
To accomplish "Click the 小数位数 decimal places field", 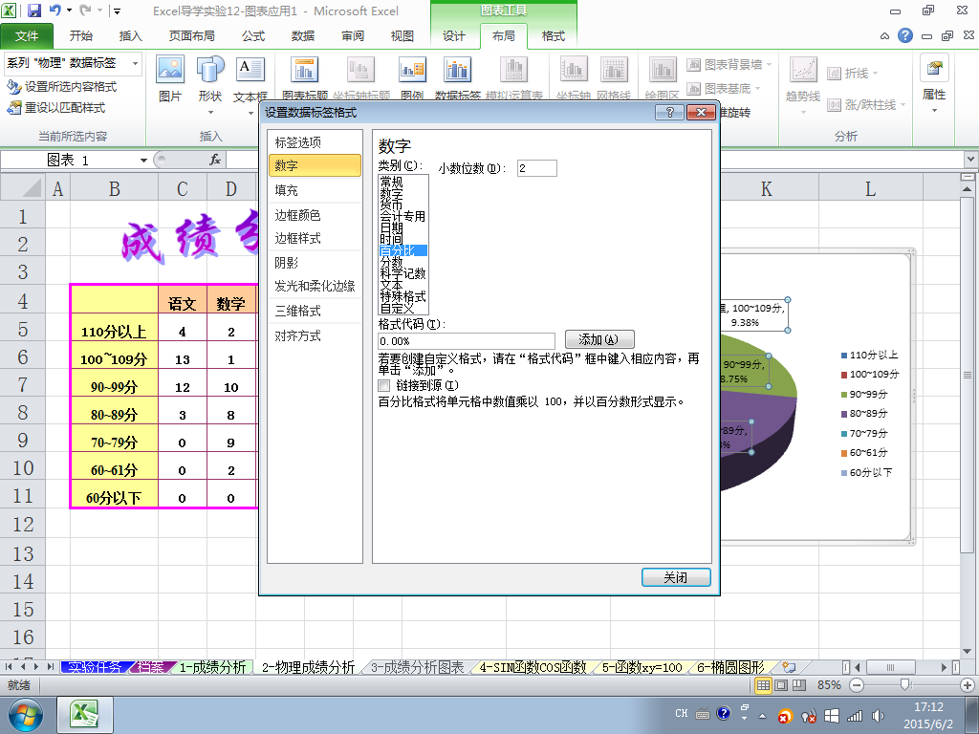I will [537, 168].
